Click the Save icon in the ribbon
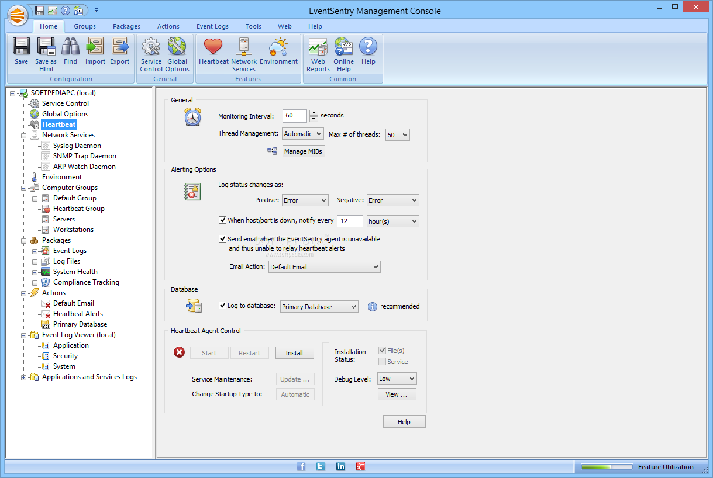Viewport: 713px width, 478px height. coord(21,46)
